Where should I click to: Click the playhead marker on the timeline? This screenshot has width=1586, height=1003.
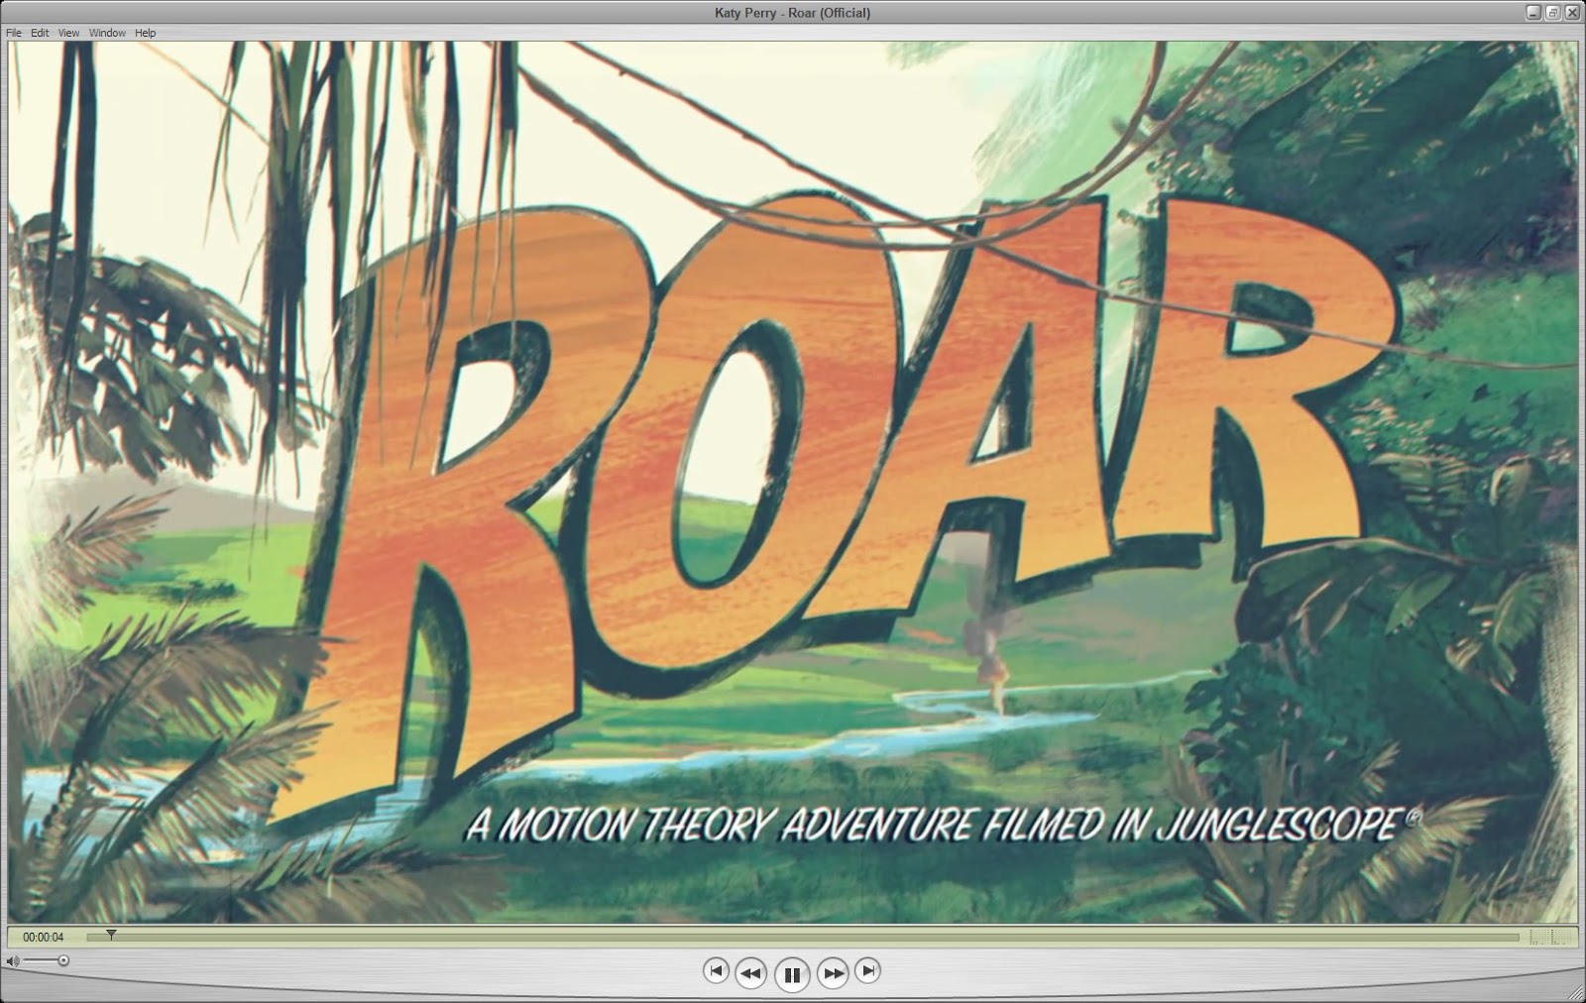111,933
